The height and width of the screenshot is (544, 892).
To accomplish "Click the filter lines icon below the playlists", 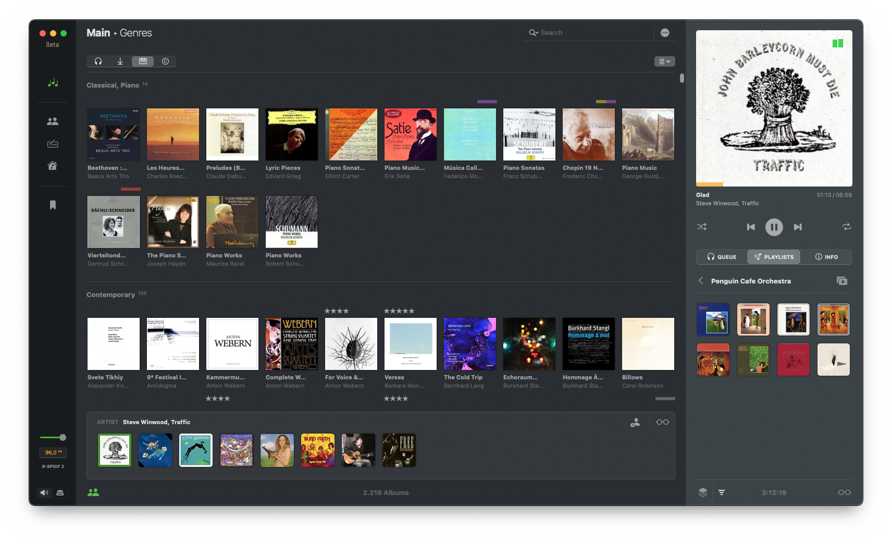I will pos(722,492).
